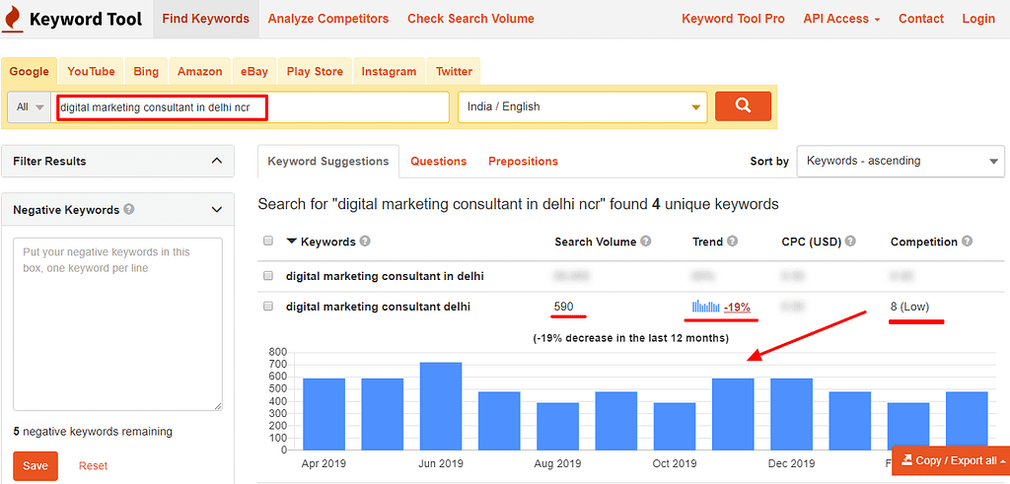Viewport: 1010px width, 484px height.
Task: Open the Sort by 'Keywords - ascending' dropdown
Action: 901,161
